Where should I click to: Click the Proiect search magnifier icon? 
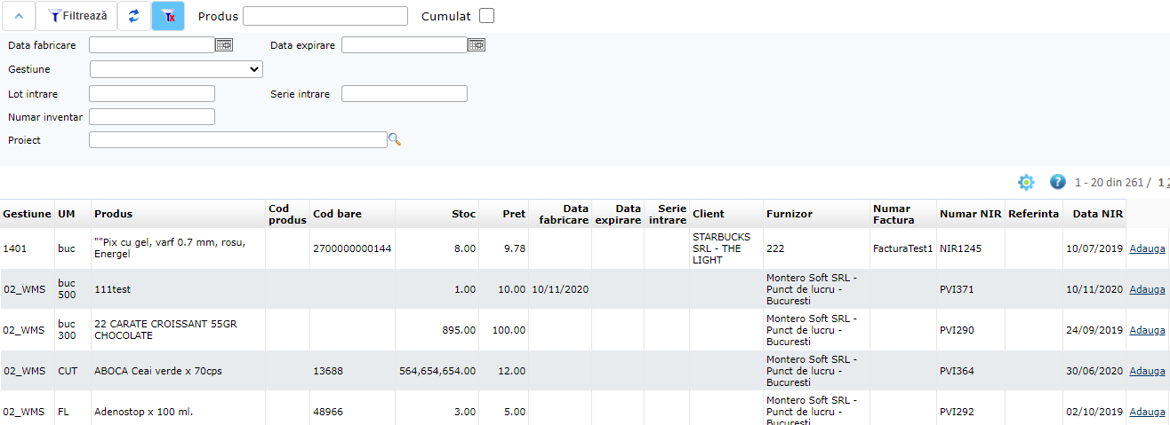(x=395, y=139)
